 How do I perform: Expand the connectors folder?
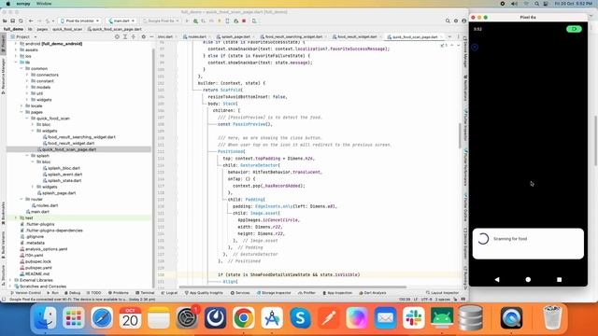(27, 75)
